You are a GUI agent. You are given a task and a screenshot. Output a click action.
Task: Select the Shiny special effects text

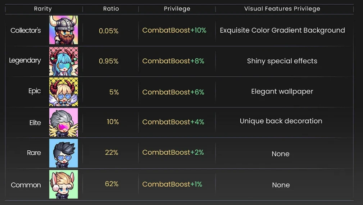coord(282,61)
